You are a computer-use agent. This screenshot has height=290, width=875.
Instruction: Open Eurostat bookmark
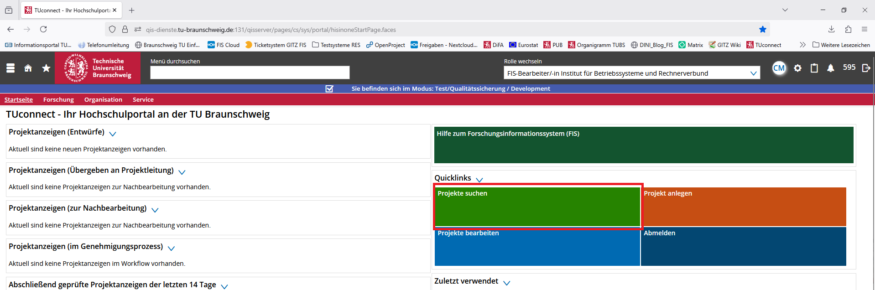coord(524,45)
